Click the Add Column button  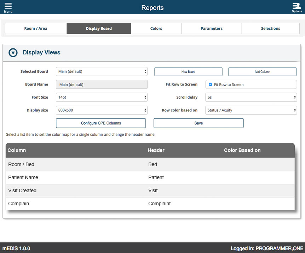pyautogui.click(x=263, y=72)
